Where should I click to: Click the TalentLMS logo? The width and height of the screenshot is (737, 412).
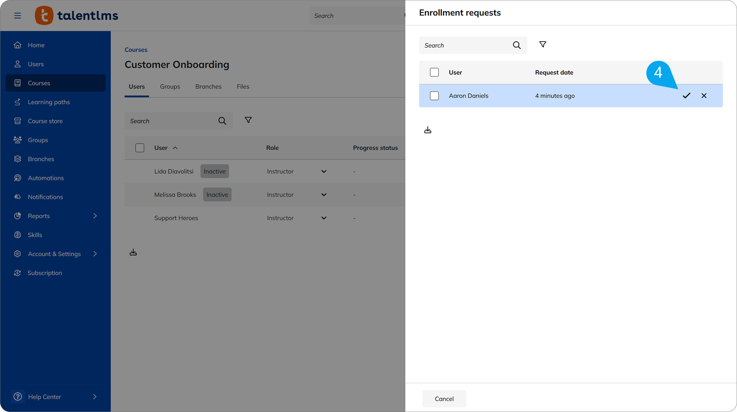[77, 15]
